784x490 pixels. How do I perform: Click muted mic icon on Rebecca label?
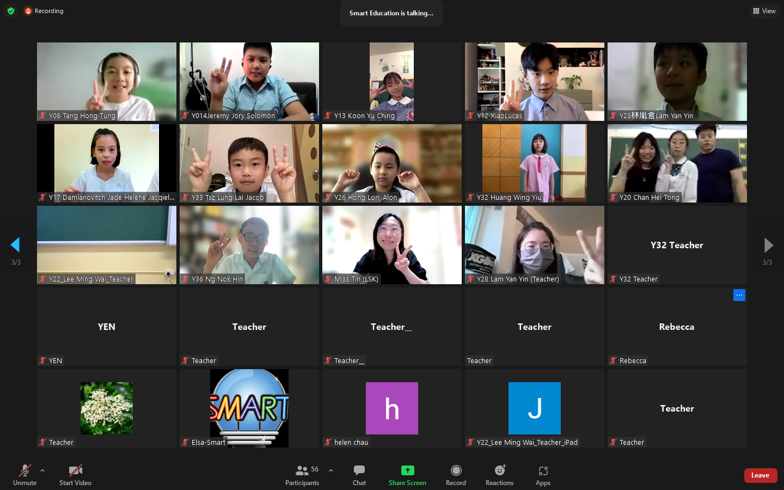(x=613, y=360)
